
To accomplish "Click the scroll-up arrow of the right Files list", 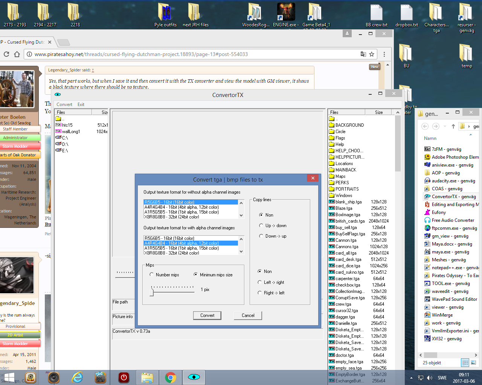I will 398,112.
